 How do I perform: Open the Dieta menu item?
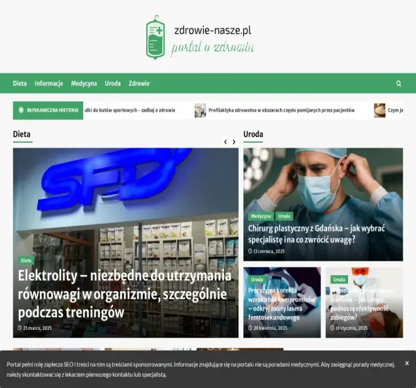pos(20,83)
